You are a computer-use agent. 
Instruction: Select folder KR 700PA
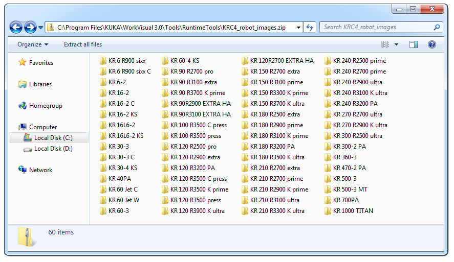pos(342,200)
